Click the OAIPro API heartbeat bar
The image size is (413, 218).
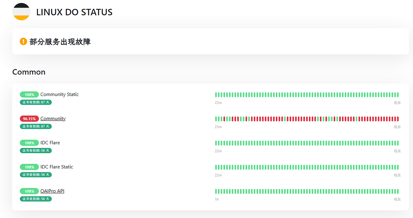(307, 191)
